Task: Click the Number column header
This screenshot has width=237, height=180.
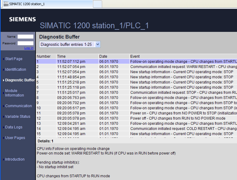Action: pos(46,56)
